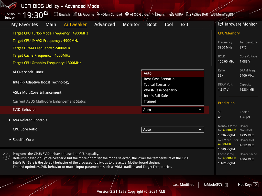Expand AVX Related Controls
The width and height of the screenshot is (262, 196).
30,120
